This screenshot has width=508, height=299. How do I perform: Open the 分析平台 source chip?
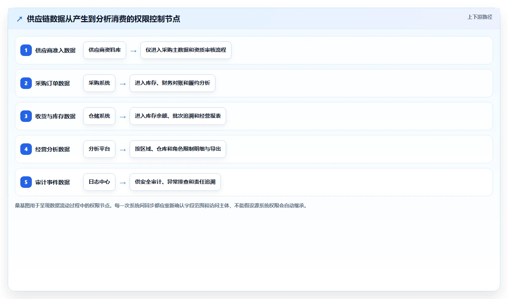coord(99,149)
